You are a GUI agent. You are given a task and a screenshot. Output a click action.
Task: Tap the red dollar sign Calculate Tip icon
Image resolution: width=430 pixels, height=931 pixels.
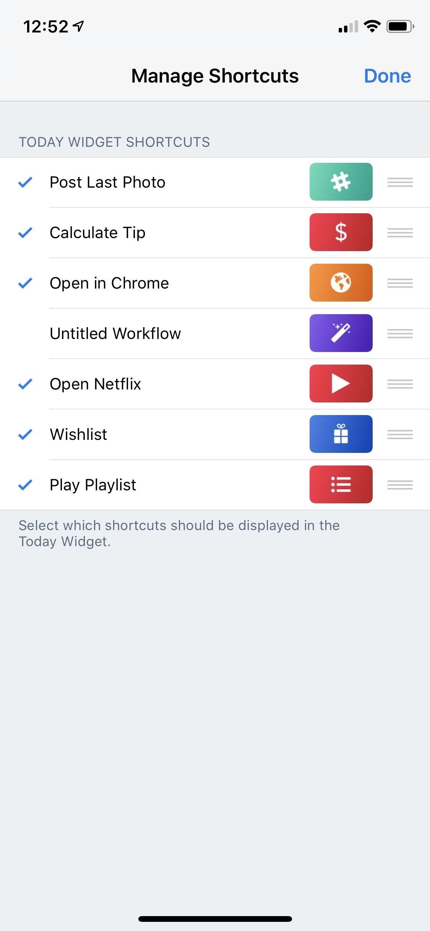341,232
